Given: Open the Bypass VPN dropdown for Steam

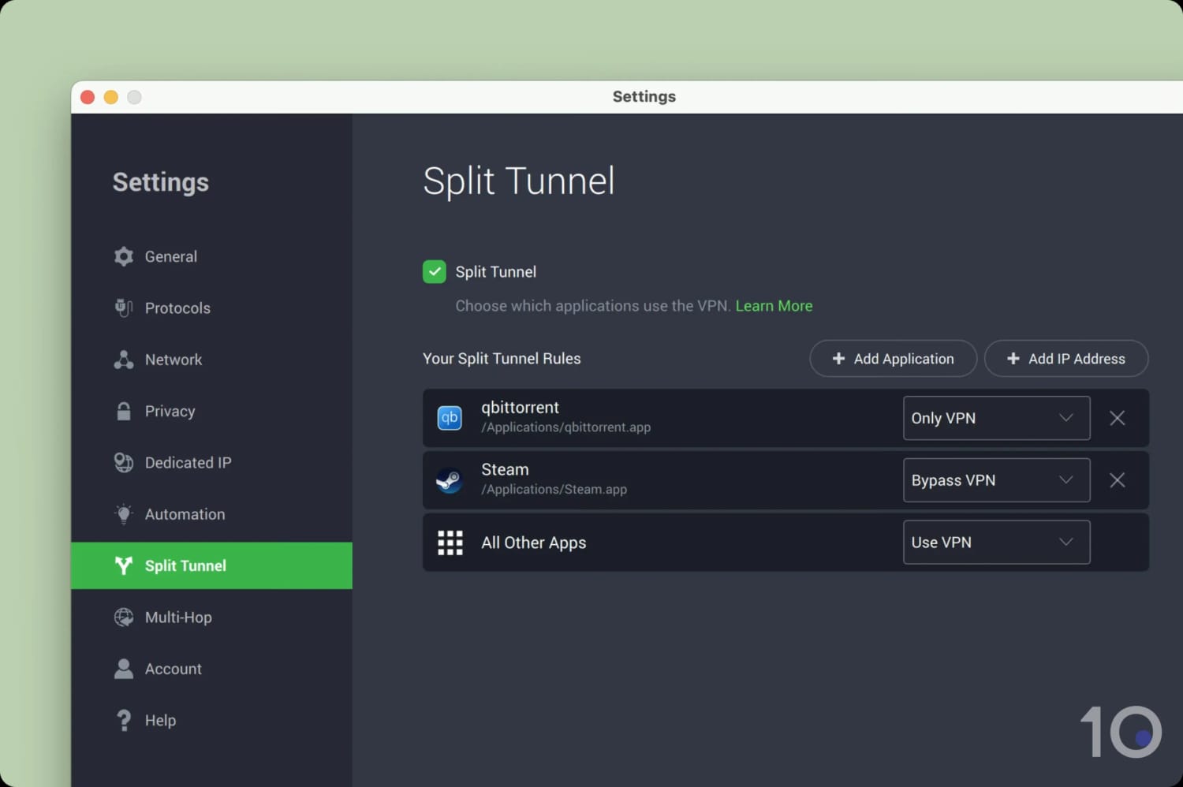Looking at the screenshot, I should click(995, 479).
